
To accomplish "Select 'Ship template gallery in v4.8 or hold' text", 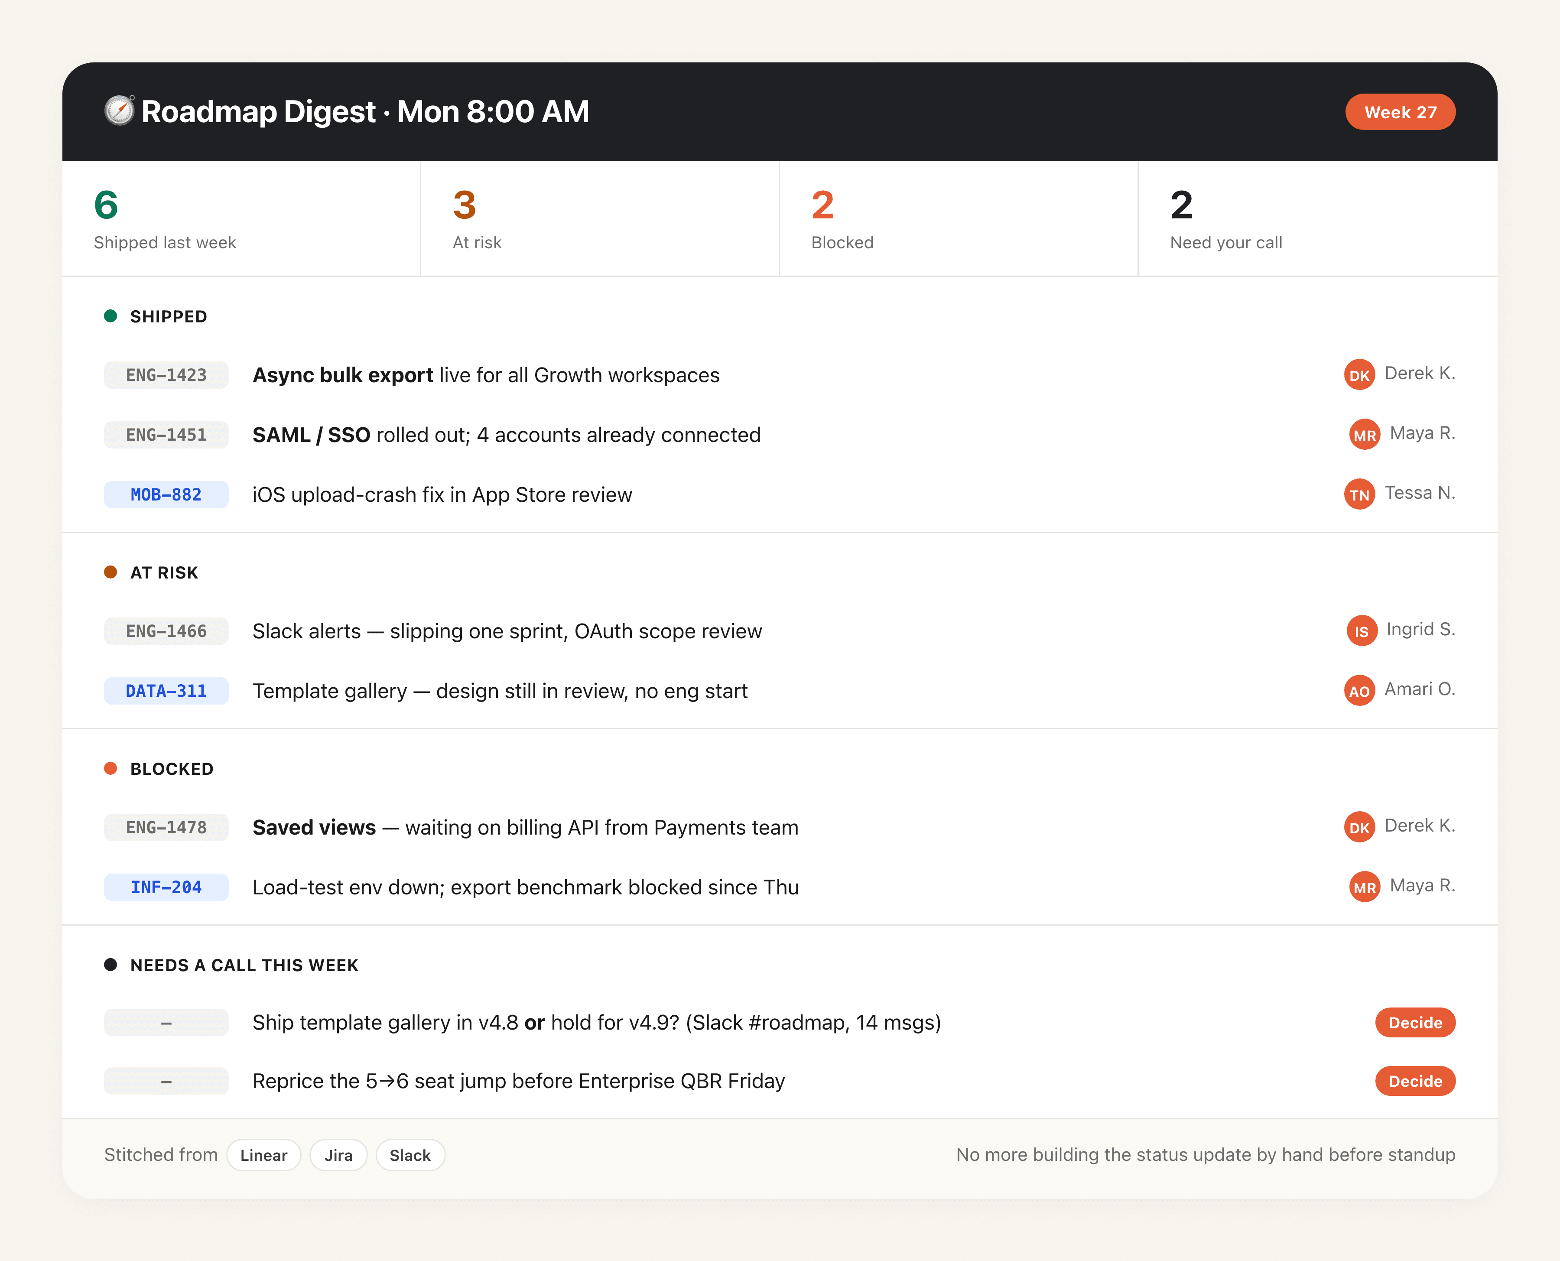I will (596, 1023).
